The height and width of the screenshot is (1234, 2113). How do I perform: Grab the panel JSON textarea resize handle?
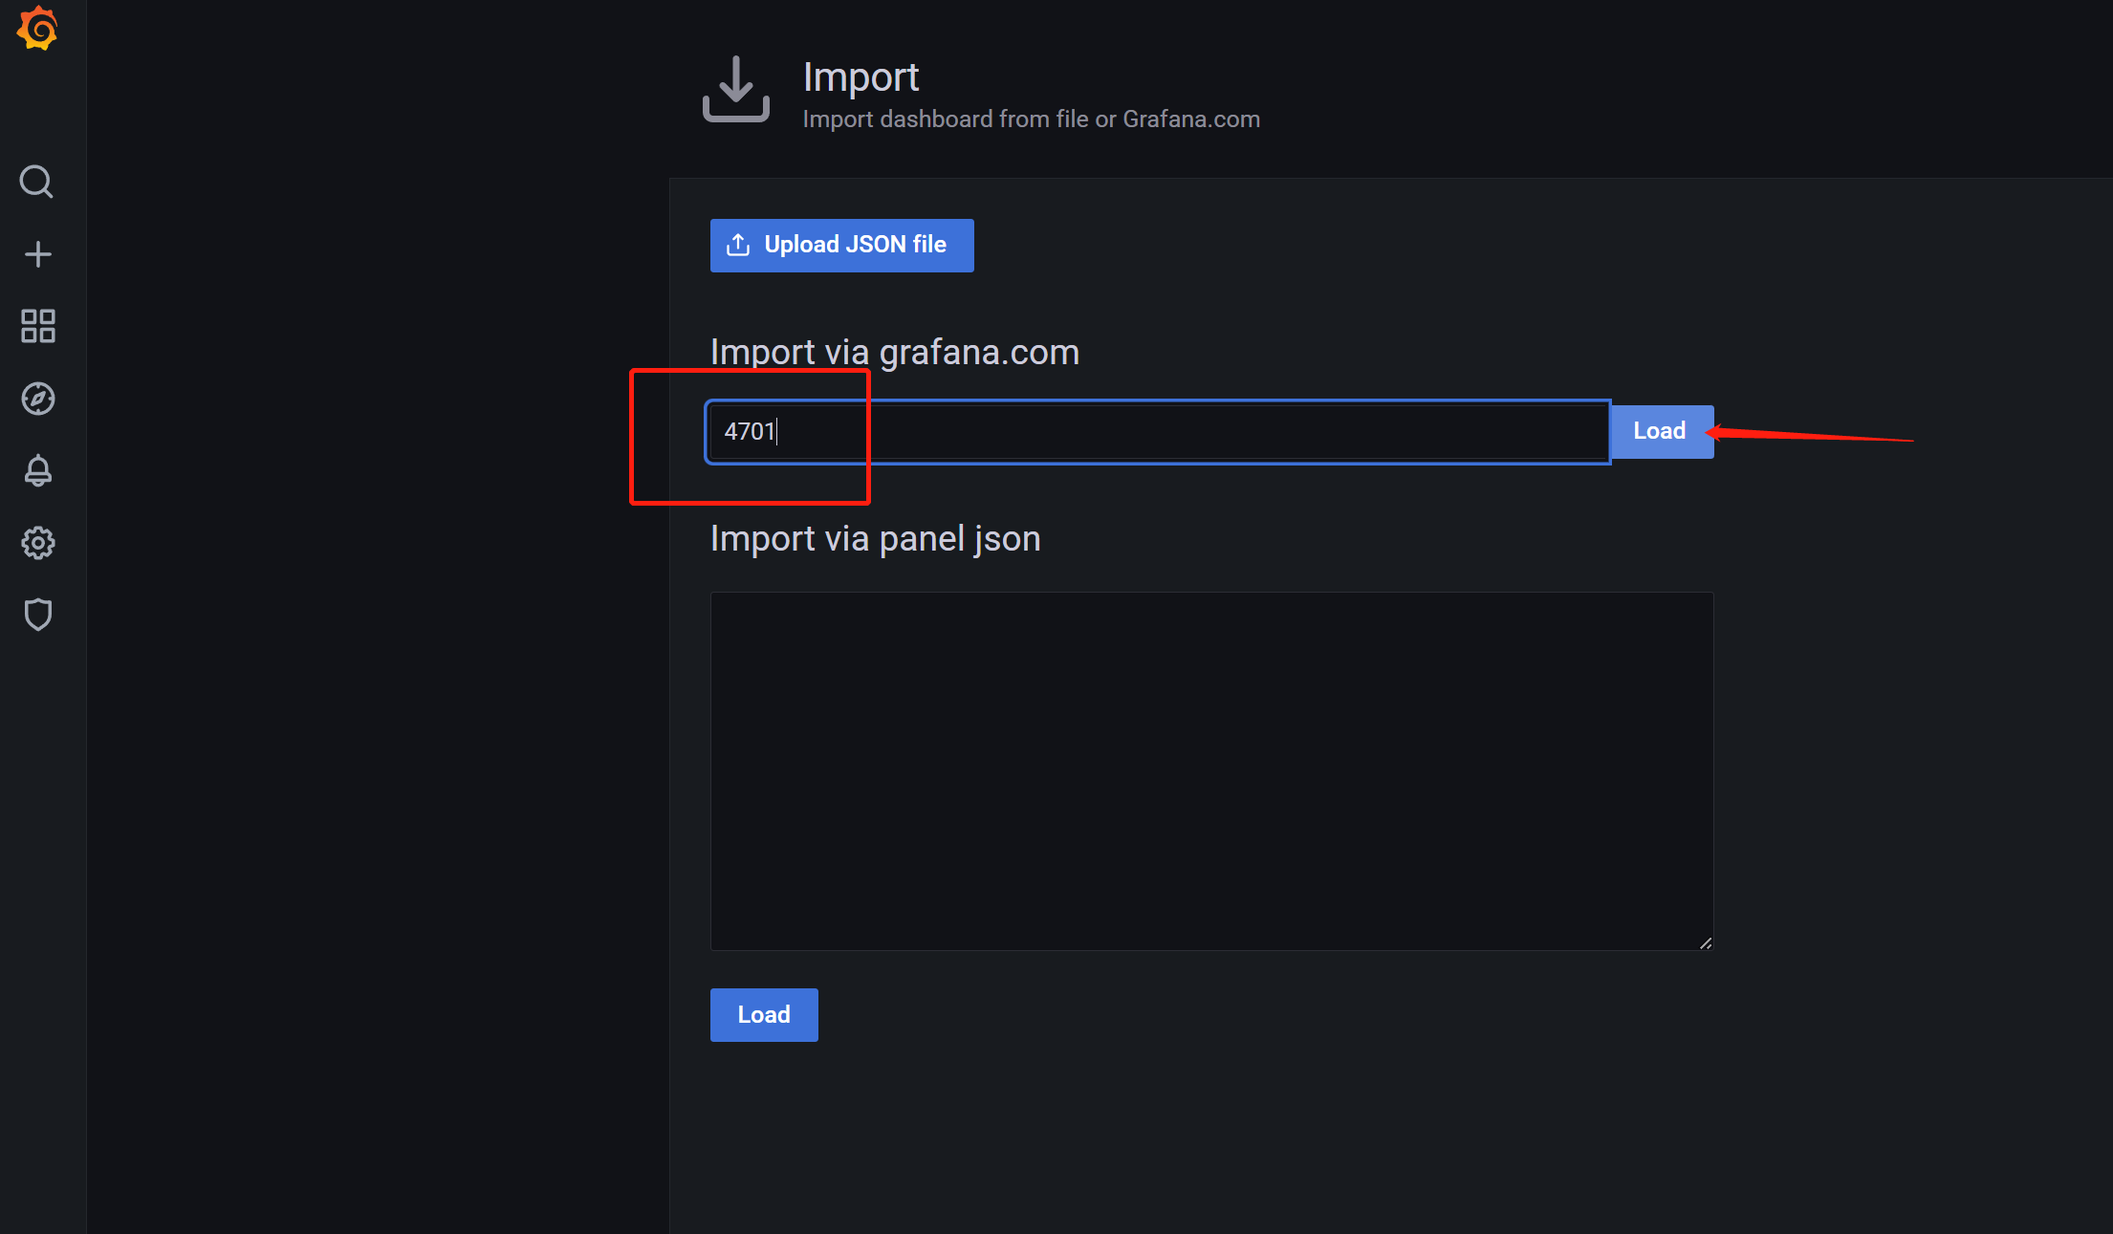point(1705,942)
